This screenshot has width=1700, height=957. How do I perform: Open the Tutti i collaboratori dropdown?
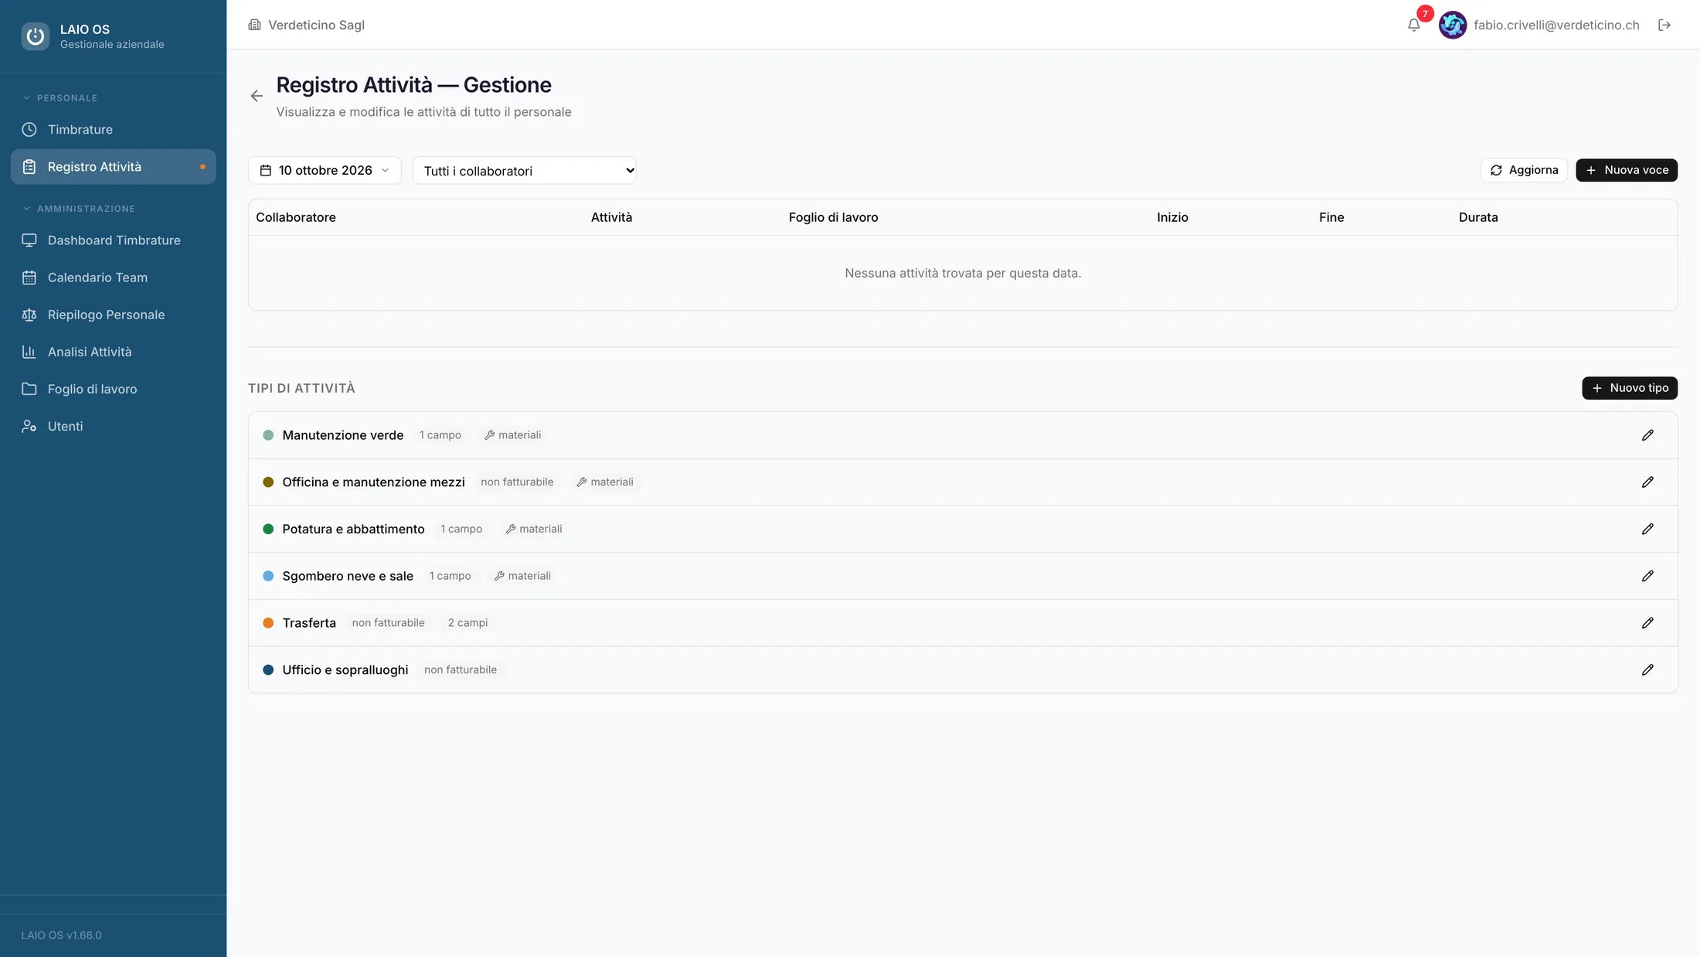pos(524,171)
